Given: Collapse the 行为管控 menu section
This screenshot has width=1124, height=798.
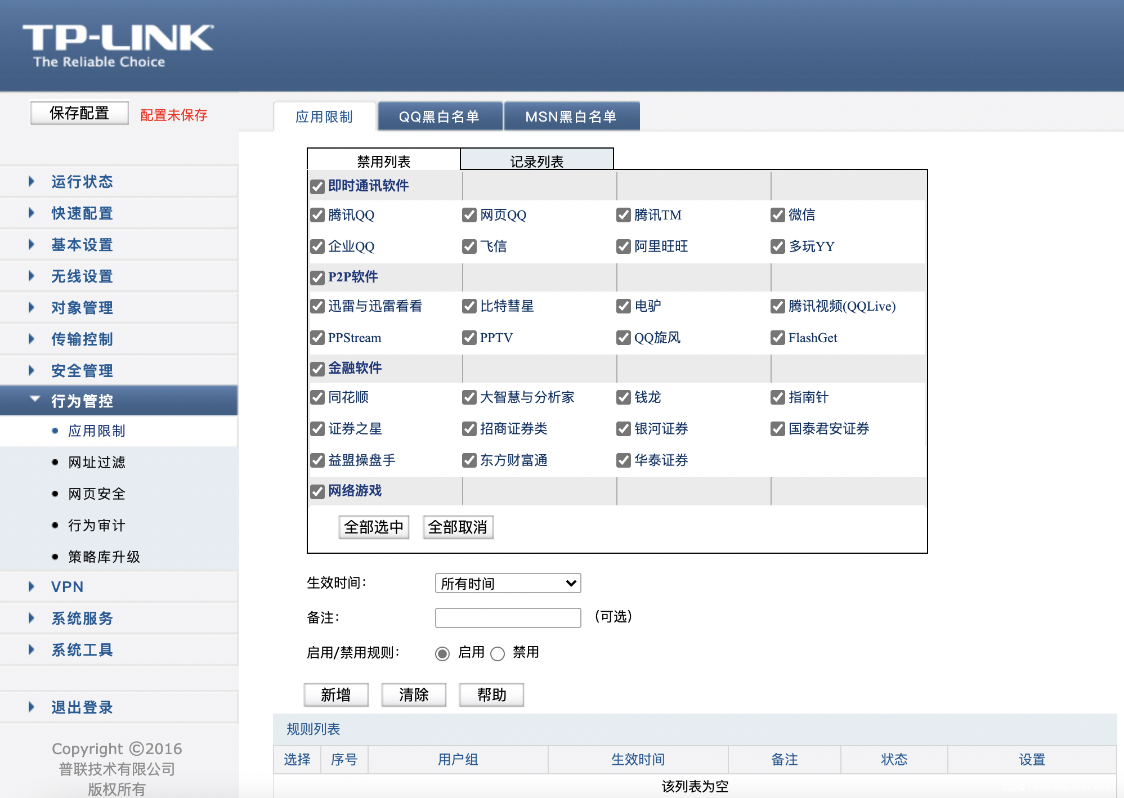Looking at the screenshot, I should [x=82, y=401].
